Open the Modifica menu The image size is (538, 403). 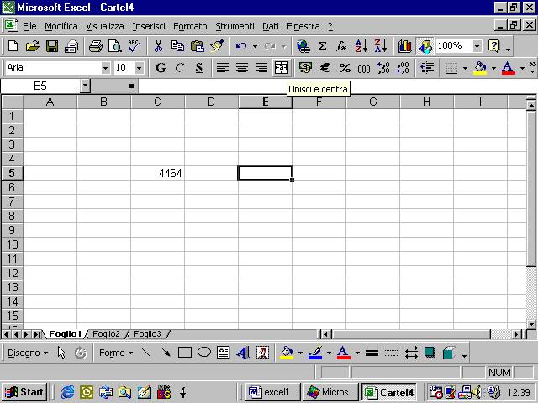[61, 26]
